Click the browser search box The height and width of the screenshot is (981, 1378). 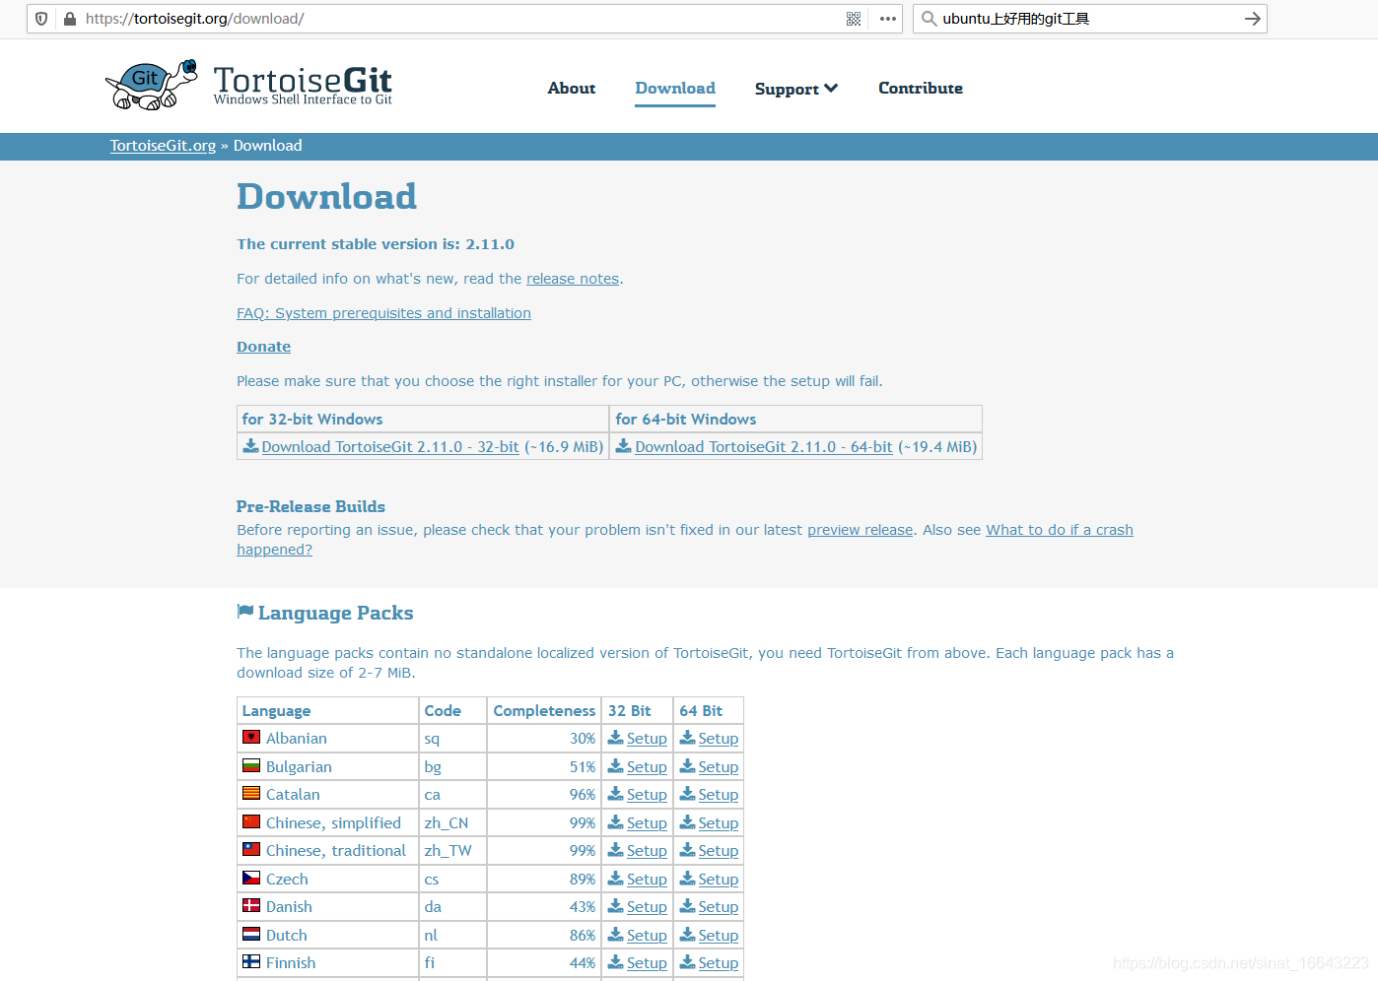coord(1089,19)
